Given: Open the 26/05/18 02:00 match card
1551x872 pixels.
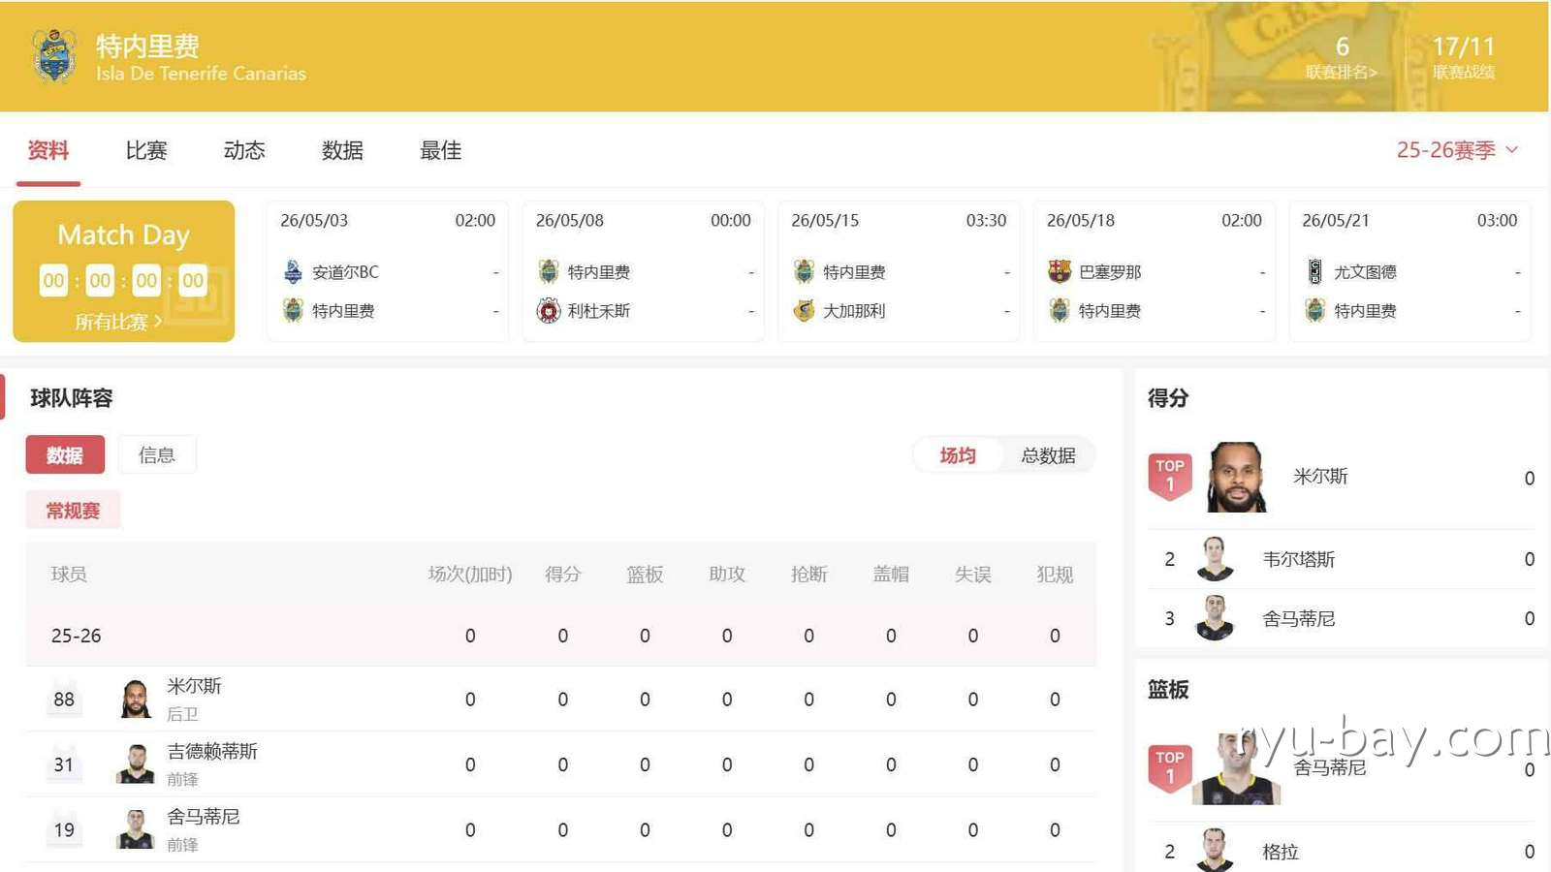Looking at the screenshot, I should [1155, 271].
